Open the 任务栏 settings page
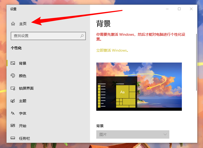 24,138
